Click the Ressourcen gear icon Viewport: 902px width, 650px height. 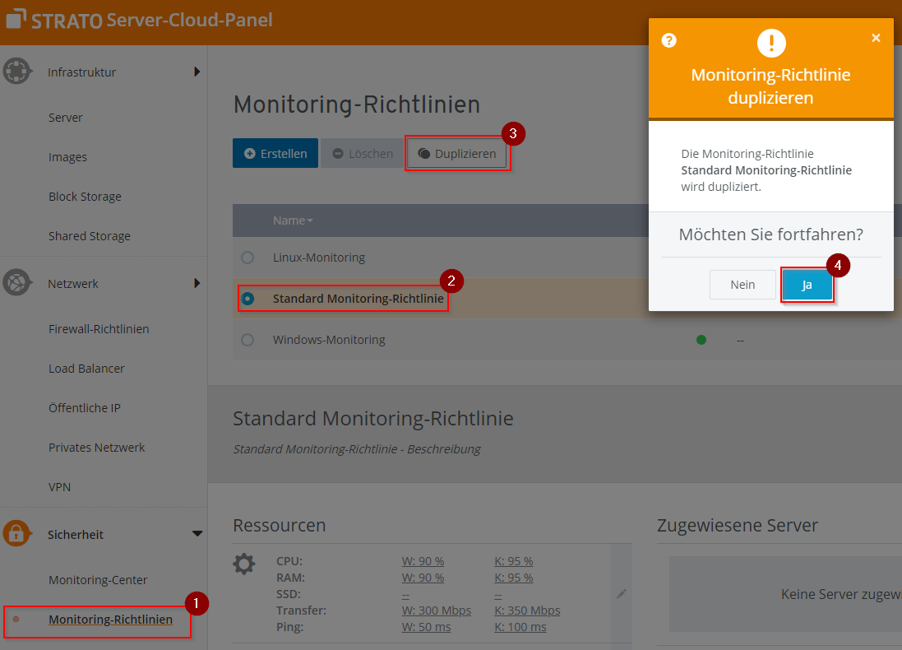pos(244,564)
